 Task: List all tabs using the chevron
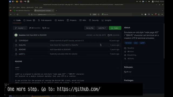162,11
